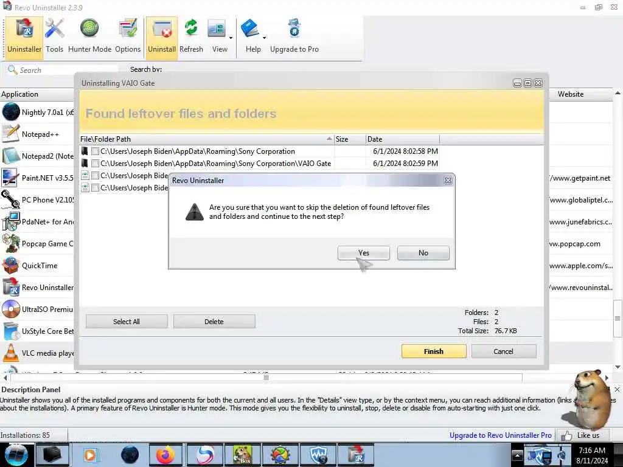This screenshot has height=467, width=623.
Task: Check the Sony Corporation folder checkbox
Action: point(95,151)
